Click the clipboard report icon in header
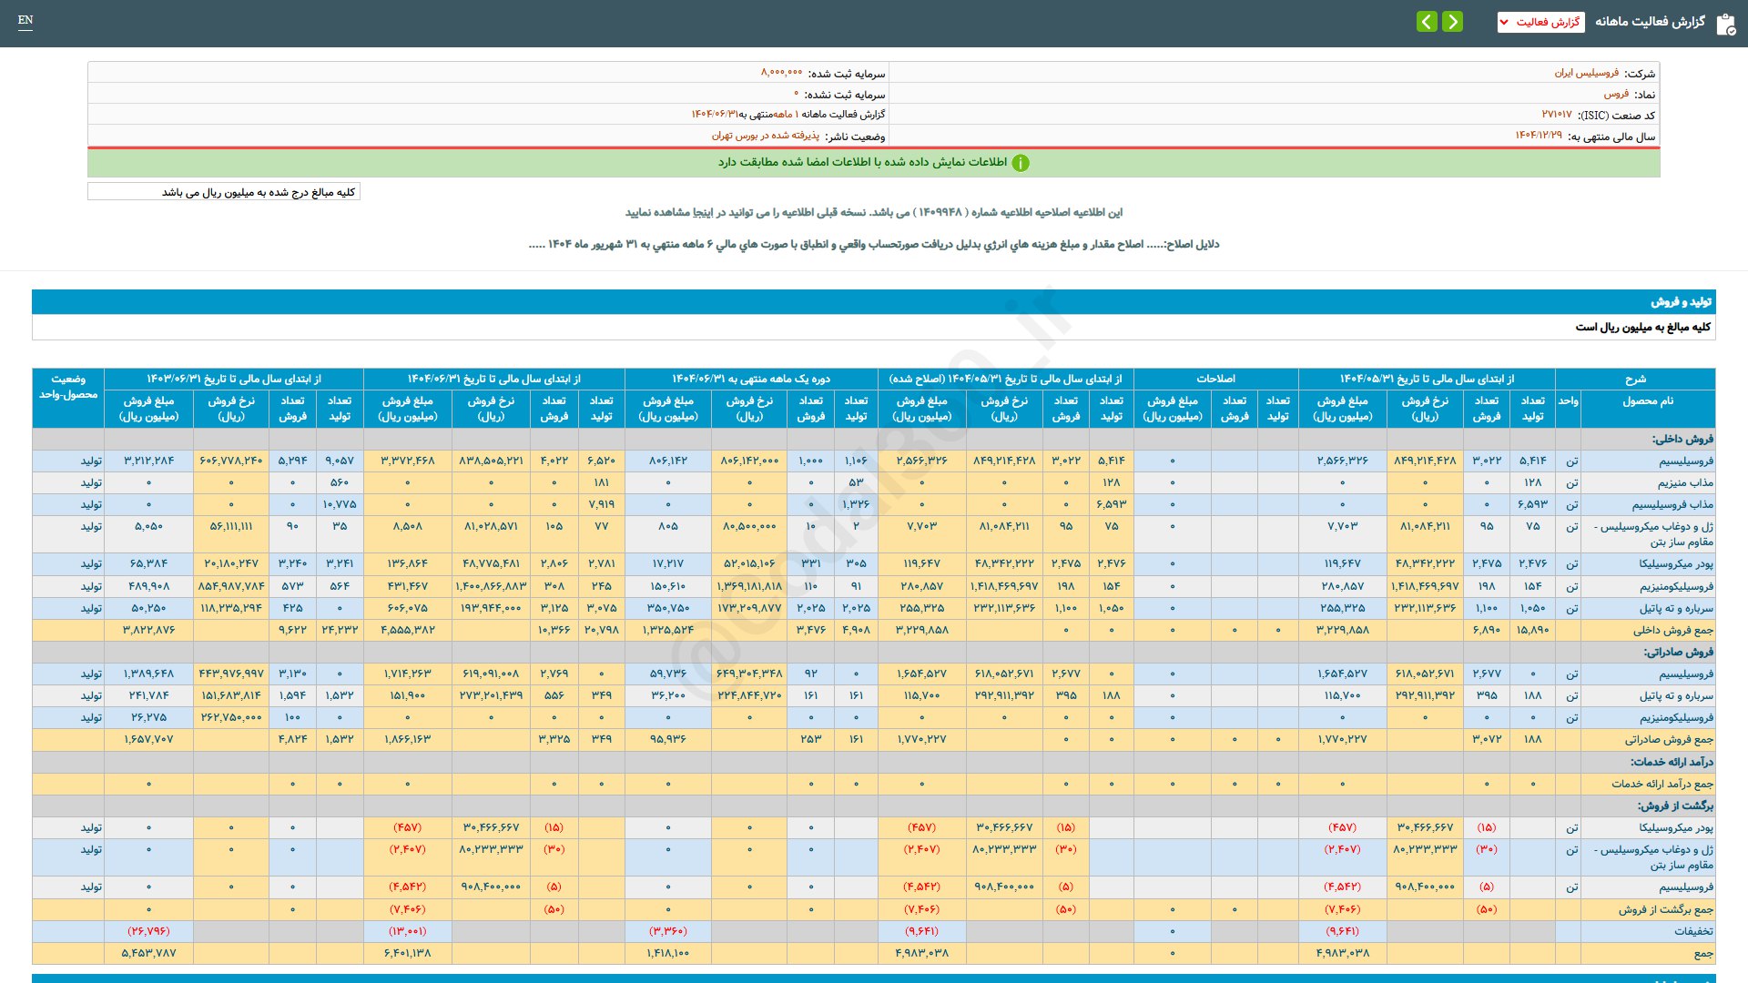This screenshot has width=1748, height=983. tap(1725, 24)
